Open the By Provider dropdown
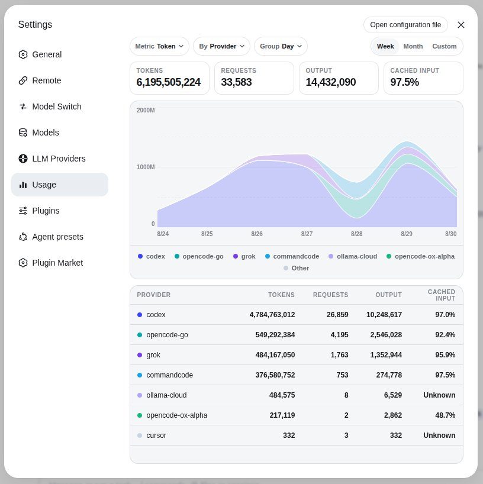Image resolution: width=483 pixels, height=484 pixels. coord(222,46)
